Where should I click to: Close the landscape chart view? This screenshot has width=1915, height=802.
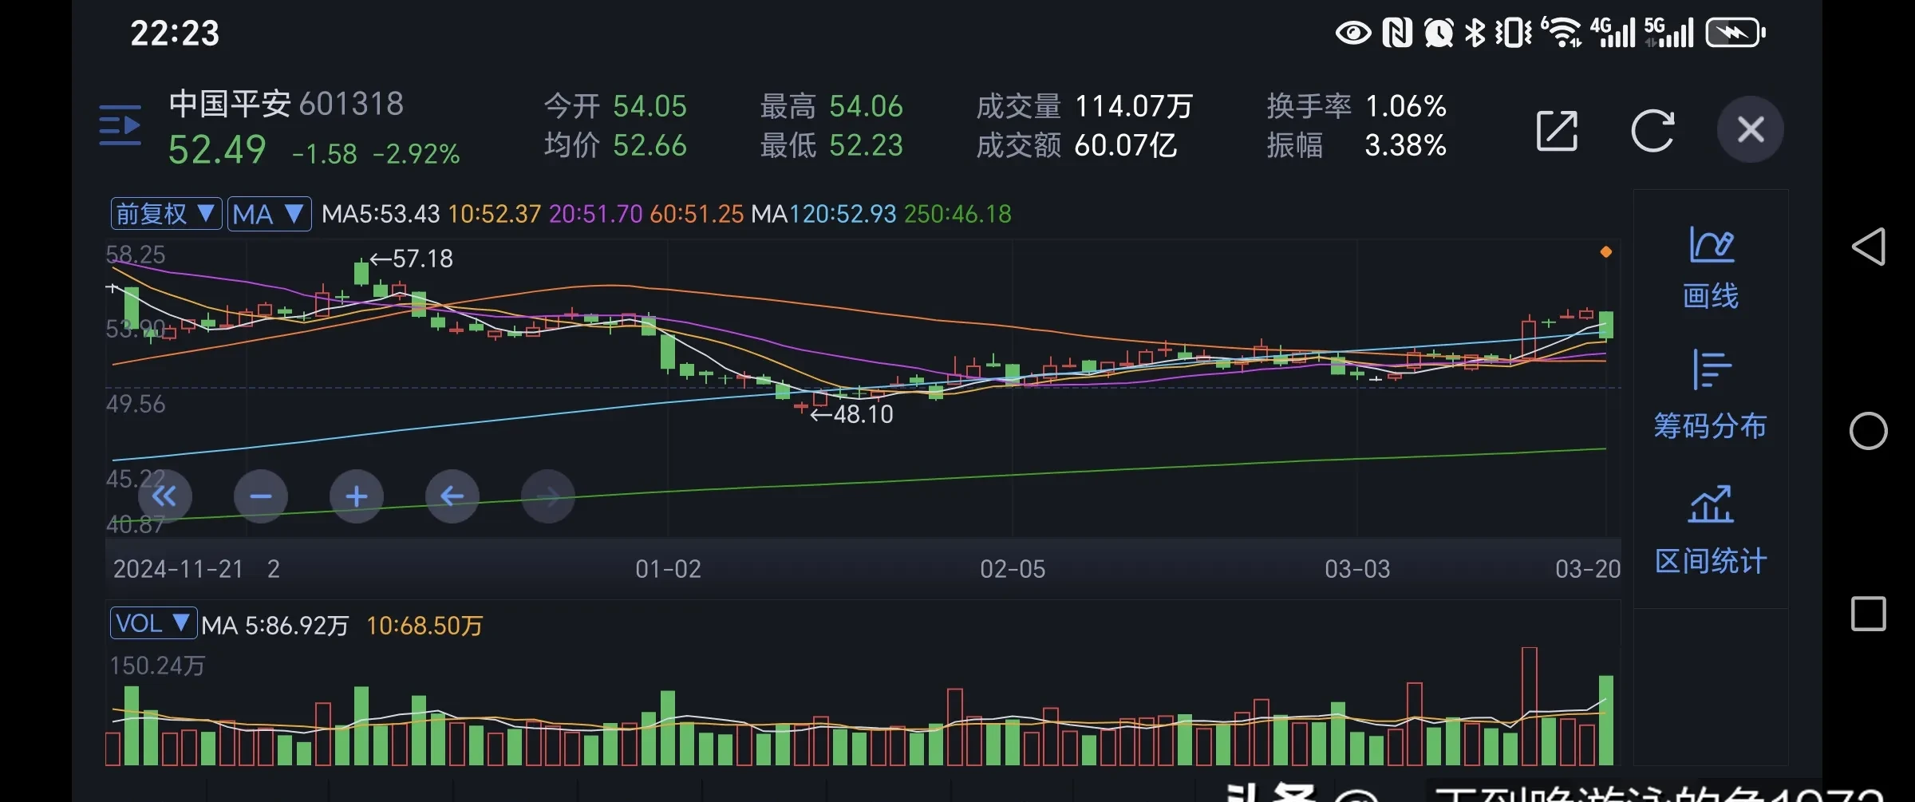coord(1751,129)
